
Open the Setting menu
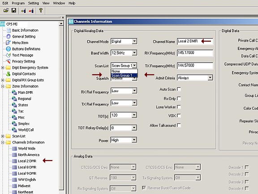pyautogui.click(x=33, y=3)
